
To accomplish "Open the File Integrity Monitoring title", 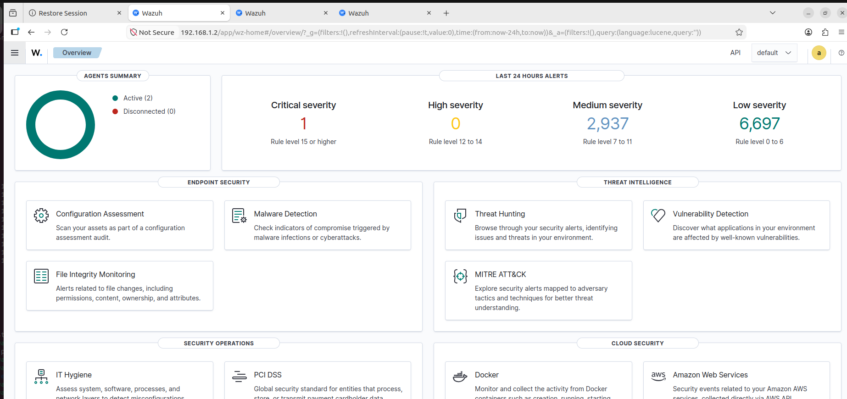I will (x=95, y=275).
